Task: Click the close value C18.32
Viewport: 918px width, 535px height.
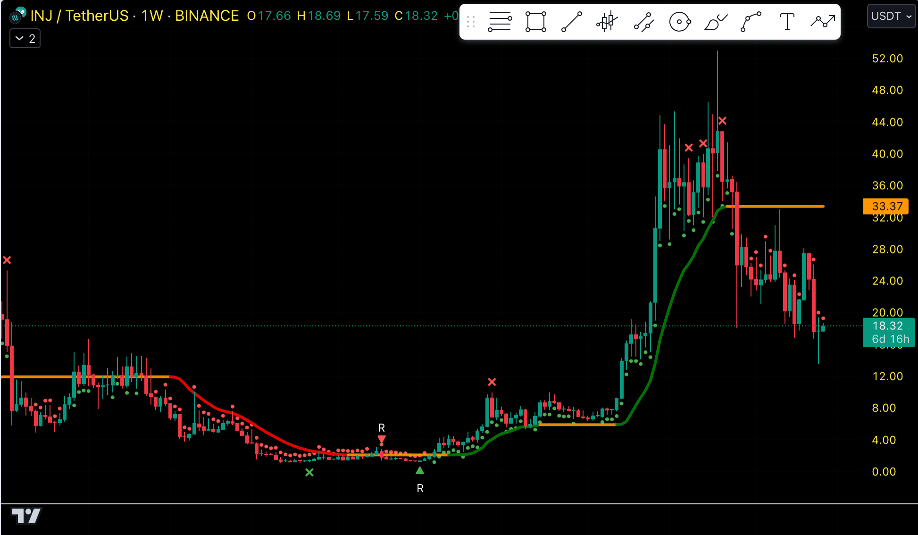Action: click(416, 16)
